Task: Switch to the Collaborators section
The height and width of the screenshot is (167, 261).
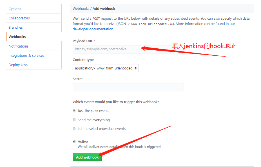Action: click(19, 18)
